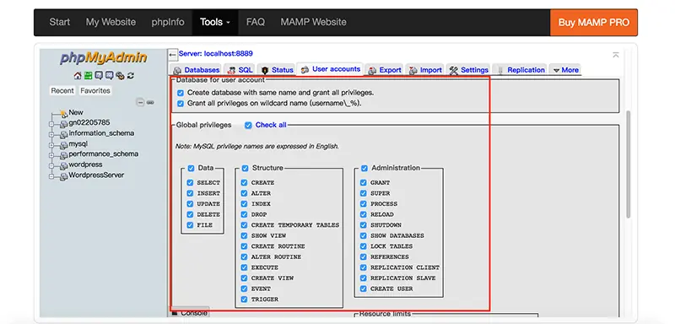675x324 pixels.
Task: Open FAQ in navigation bar
Action: tap(256, 22)
